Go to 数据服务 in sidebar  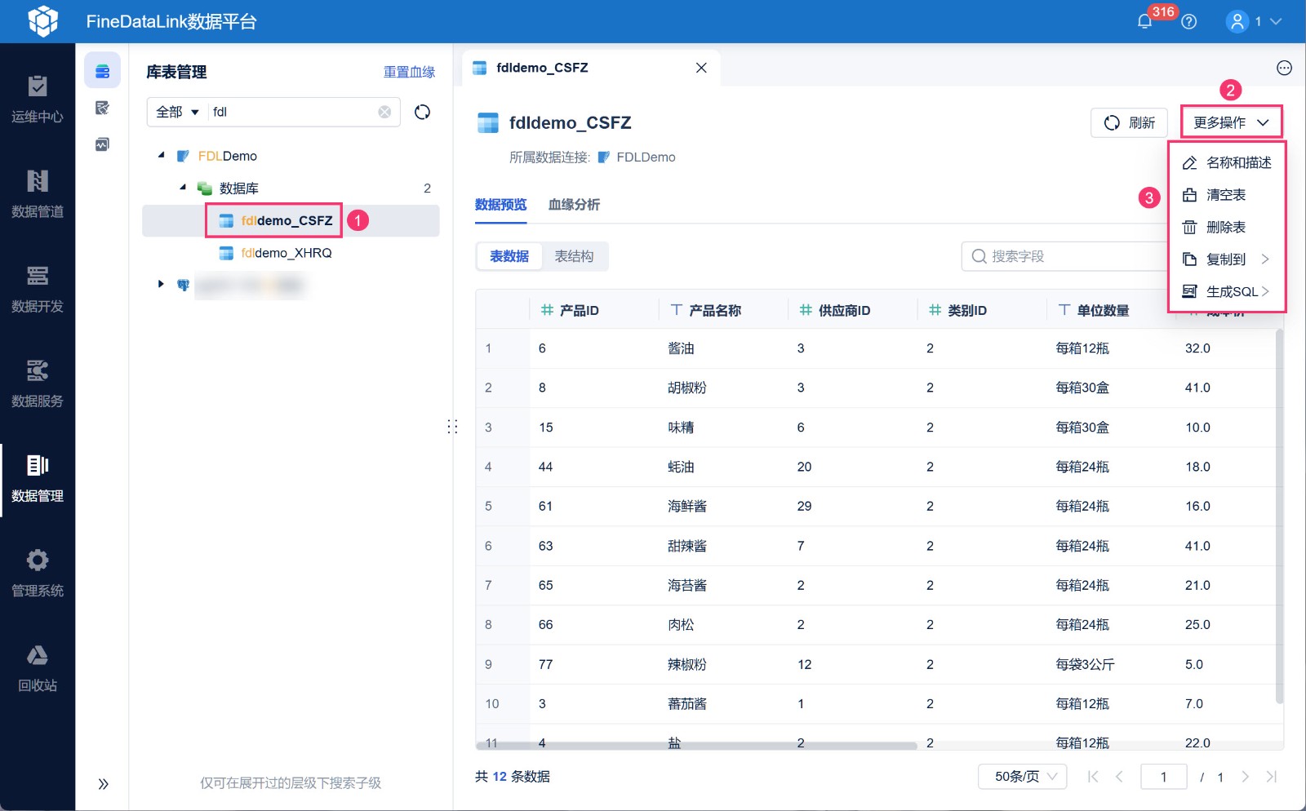pos(38,383)
